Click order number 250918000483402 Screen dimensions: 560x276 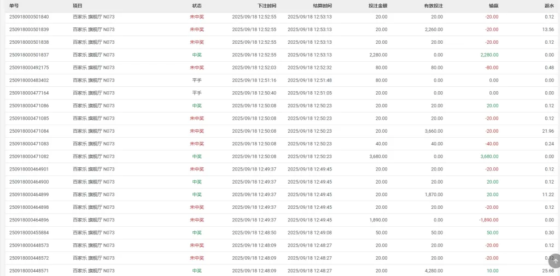pyautogui.click(x=29, y=80)
